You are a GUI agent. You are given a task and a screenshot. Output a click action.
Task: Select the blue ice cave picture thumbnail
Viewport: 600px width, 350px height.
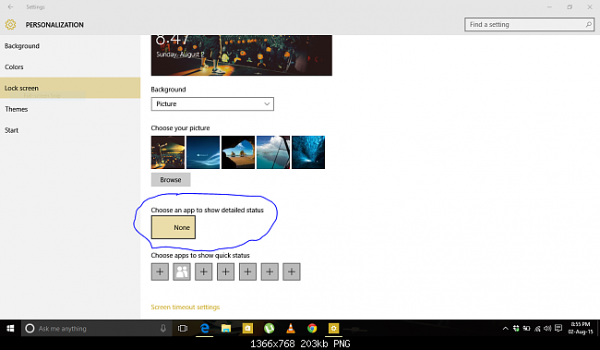coord(308,152)
